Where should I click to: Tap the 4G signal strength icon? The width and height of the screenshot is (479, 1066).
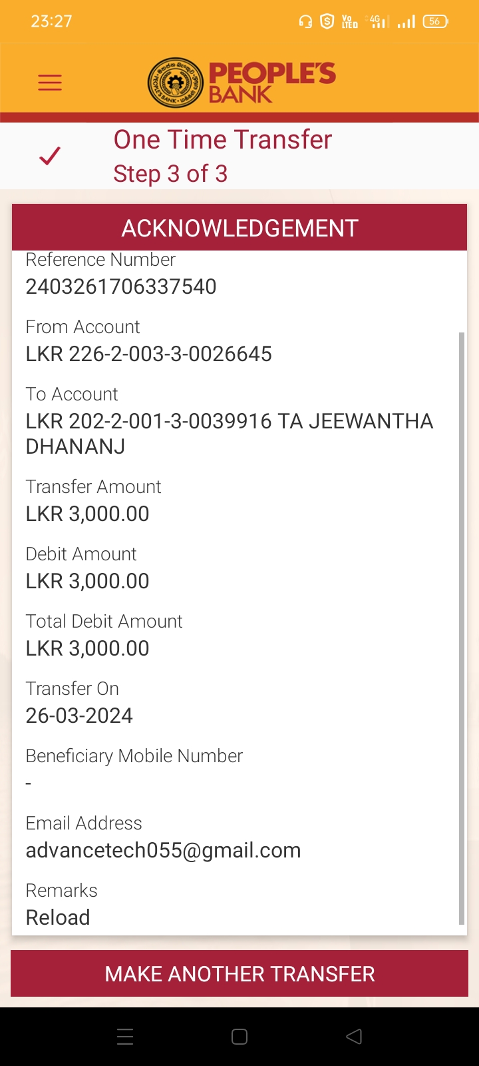[377, 22]
